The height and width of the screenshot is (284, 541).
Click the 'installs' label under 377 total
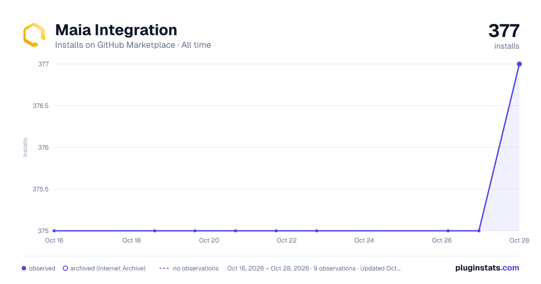click(x=507, y=46)
